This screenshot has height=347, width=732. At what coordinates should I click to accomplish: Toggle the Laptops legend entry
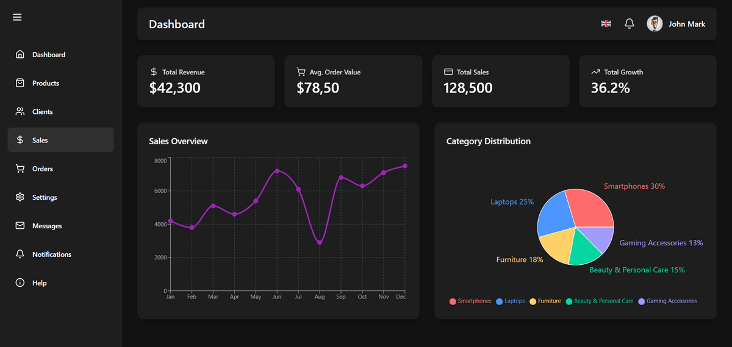(511, 301)
